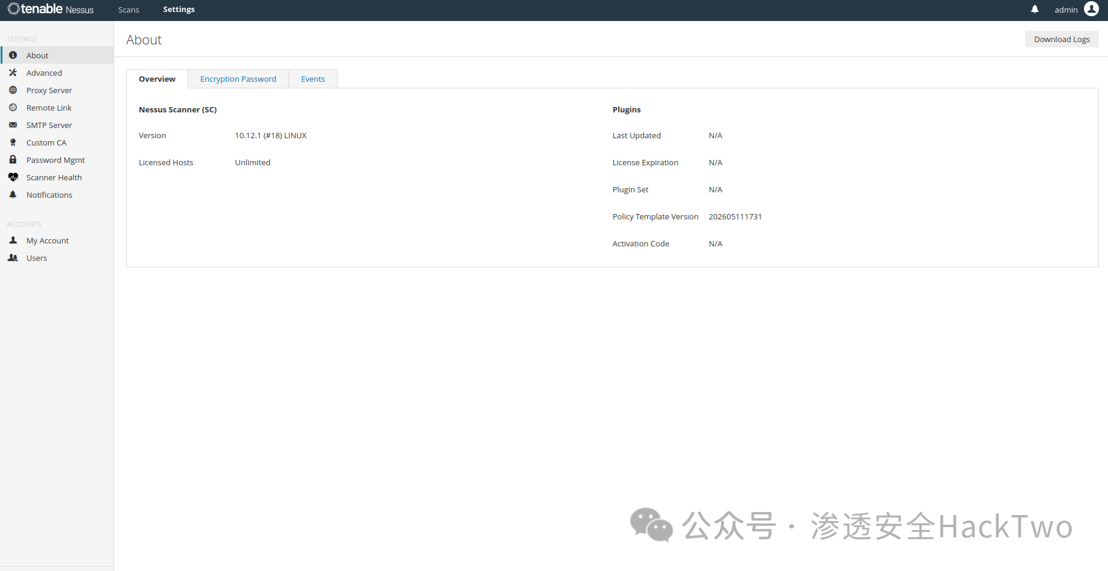Click the SMTP Server envelope icon
The image size is (1108, 571).
(13, 125)
